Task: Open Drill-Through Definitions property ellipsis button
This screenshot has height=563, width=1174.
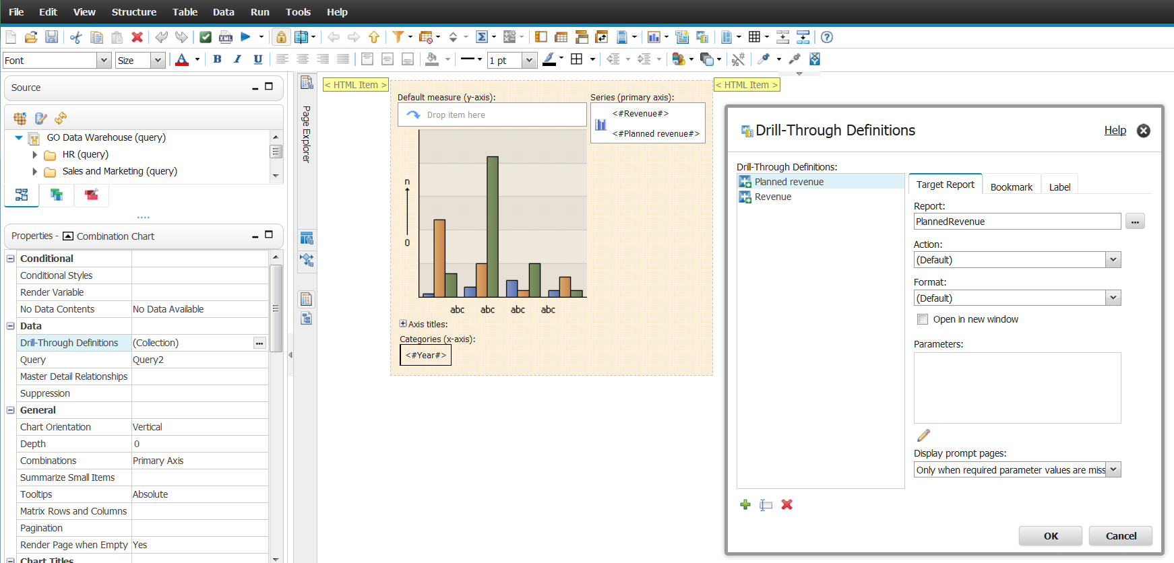Action: (259, 343)
